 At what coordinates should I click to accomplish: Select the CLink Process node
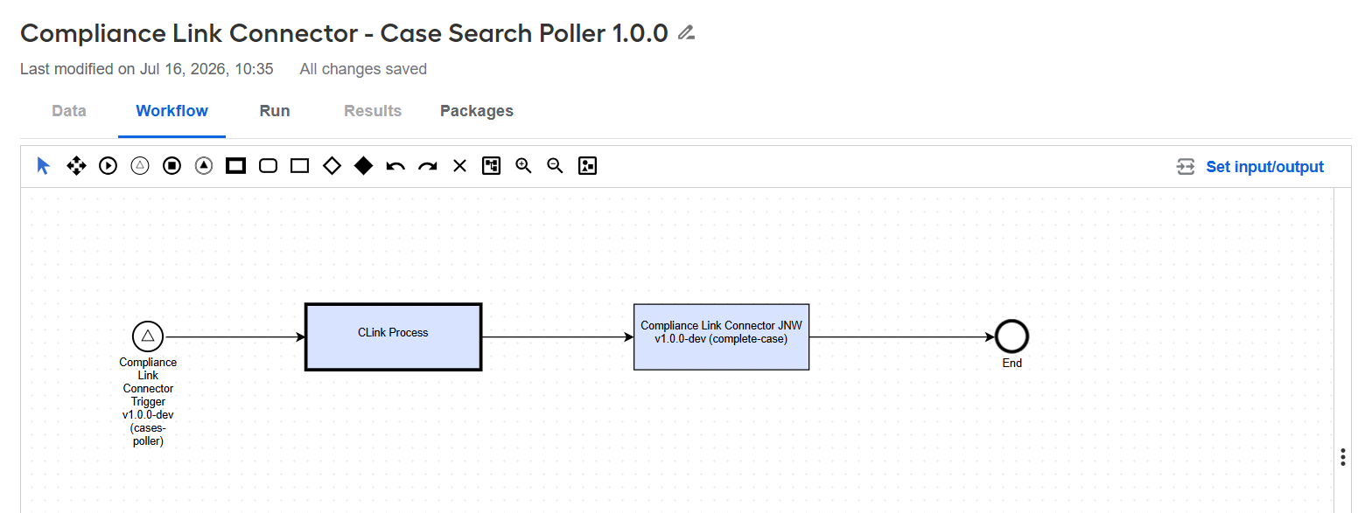[x=393, y=336]
